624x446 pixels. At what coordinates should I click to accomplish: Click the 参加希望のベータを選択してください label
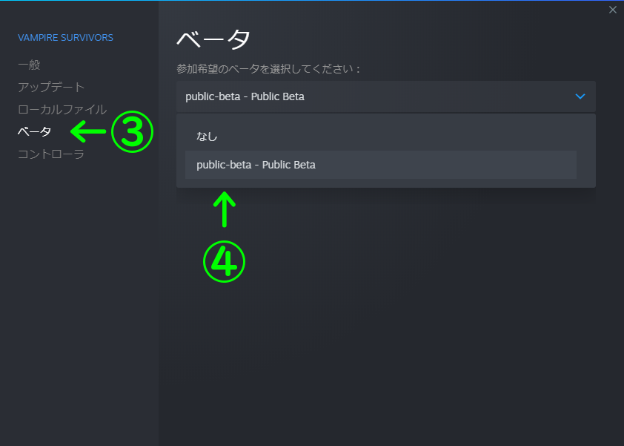tap(268, 69)
